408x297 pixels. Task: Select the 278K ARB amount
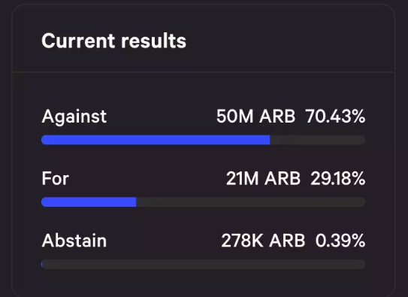(x=263, y=241)
